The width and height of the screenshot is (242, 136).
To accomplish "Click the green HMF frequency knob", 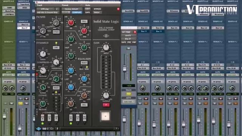I will tap(84, 48).
